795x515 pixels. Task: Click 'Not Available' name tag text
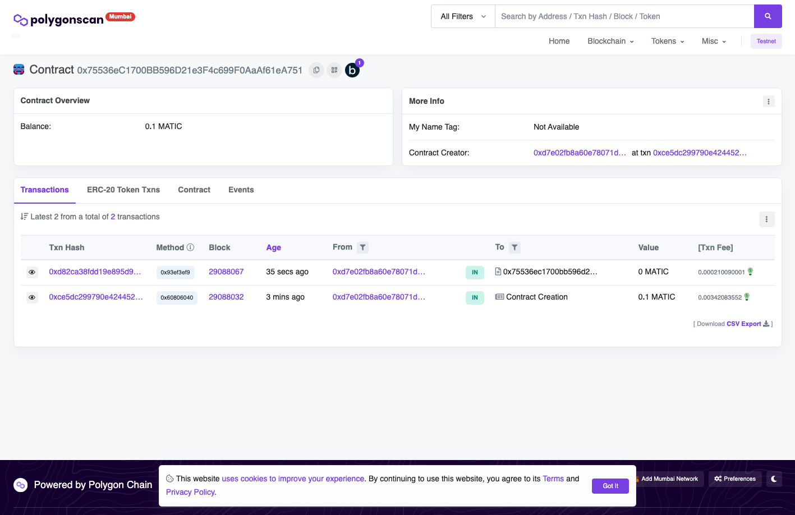coord(556,127)
